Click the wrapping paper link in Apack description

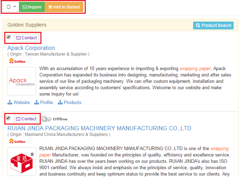click(x=195, y=68)
